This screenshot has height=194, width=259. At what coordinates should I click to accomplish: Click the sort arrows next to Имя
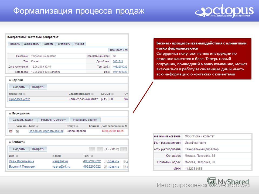[17, 156]
